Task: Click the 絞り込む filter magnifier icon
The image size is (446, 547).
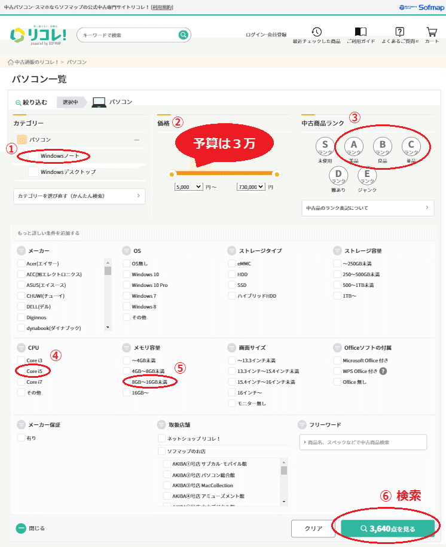Action: tap(18, 103)
